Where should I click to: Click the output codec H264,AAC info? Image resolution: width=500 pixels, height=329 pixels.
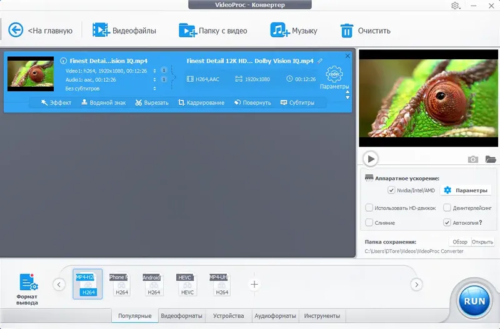tap(203, 79)
